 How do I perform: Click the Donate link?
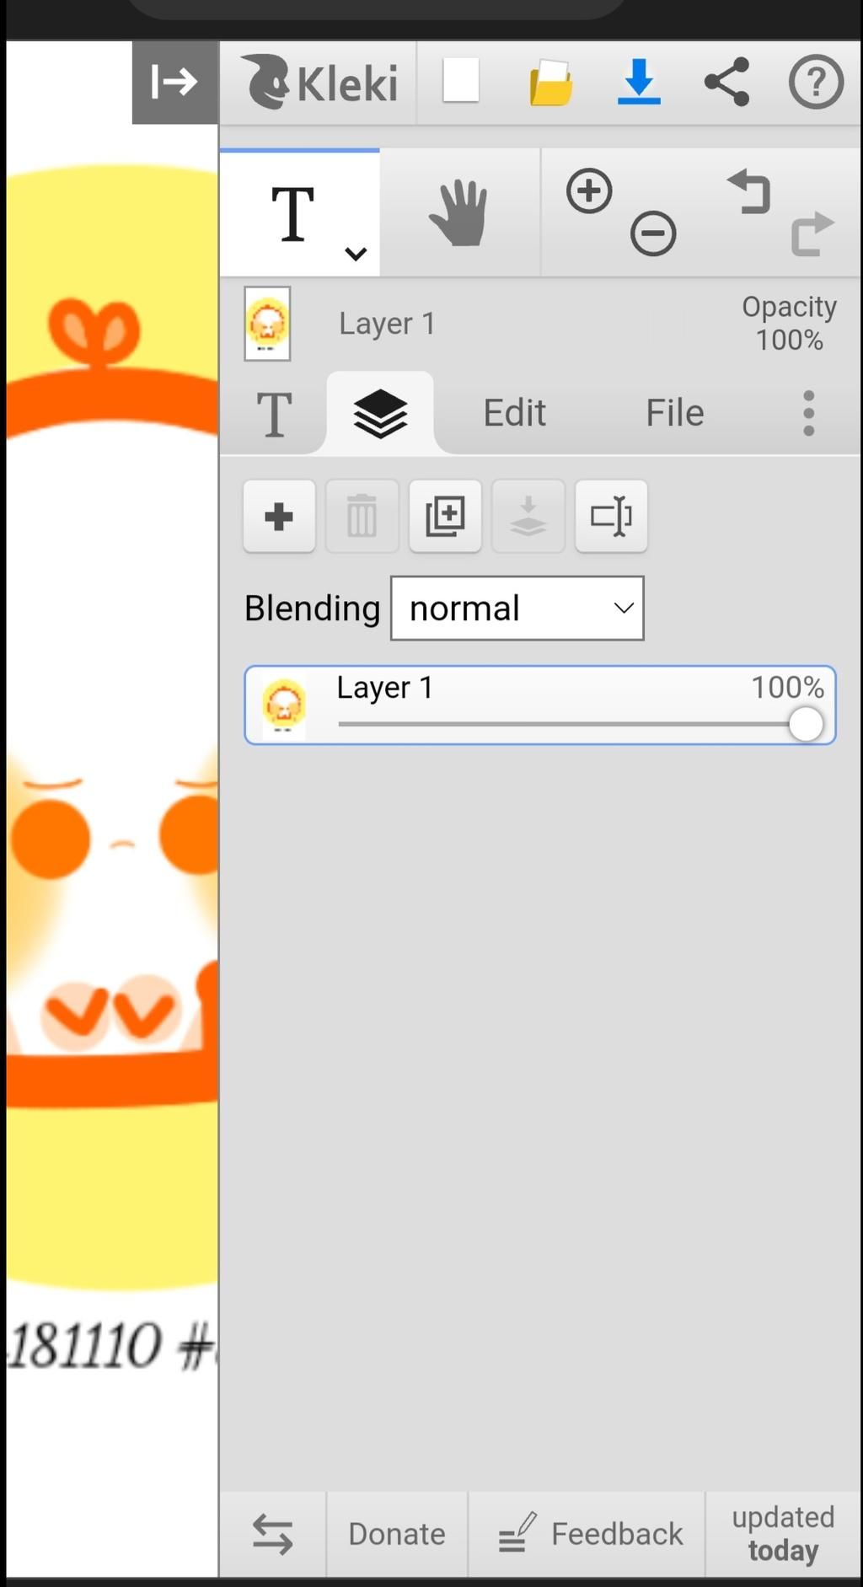397,1534
